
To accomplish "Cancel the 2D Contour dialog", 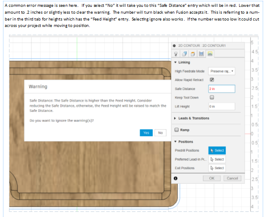I will pos(232,178).
